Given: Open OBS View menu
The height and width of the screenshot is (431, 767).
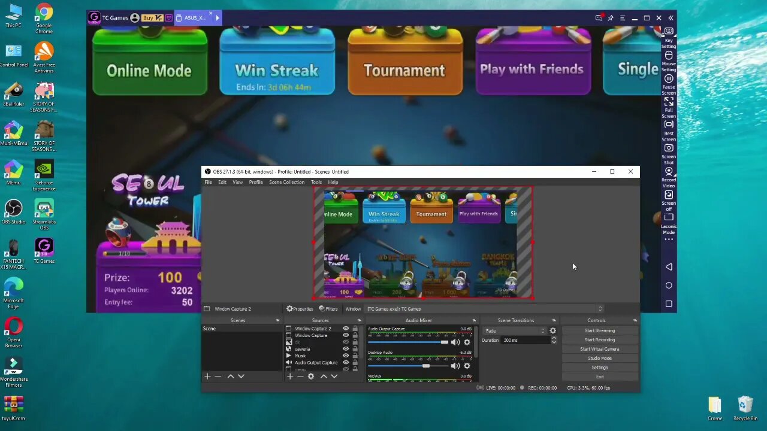Looking at the screenshot, I should [238, 182].
